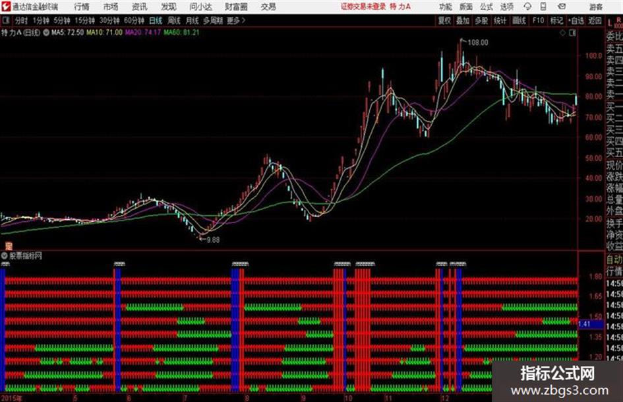Click the 108.00 high price marker
The height and width of the screenshot is (402, 623).
[477, 42]
